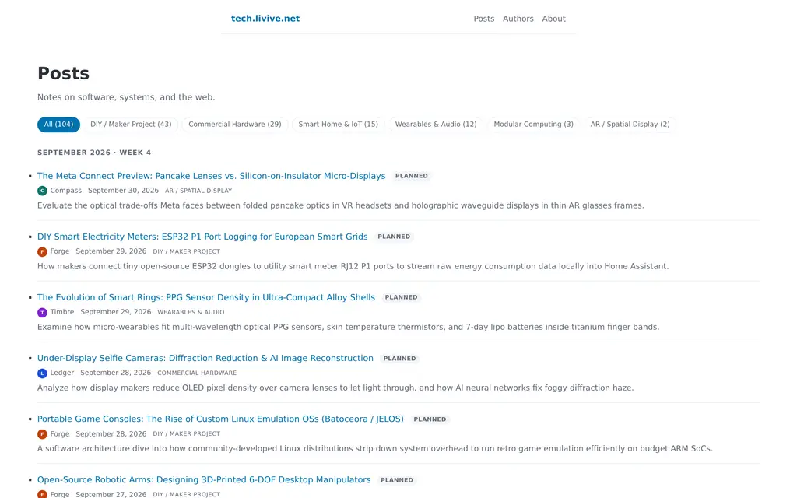Open Open-Source Robotic Arms post
The height and width of the screenshot is (498, 797).
point(204,479)
